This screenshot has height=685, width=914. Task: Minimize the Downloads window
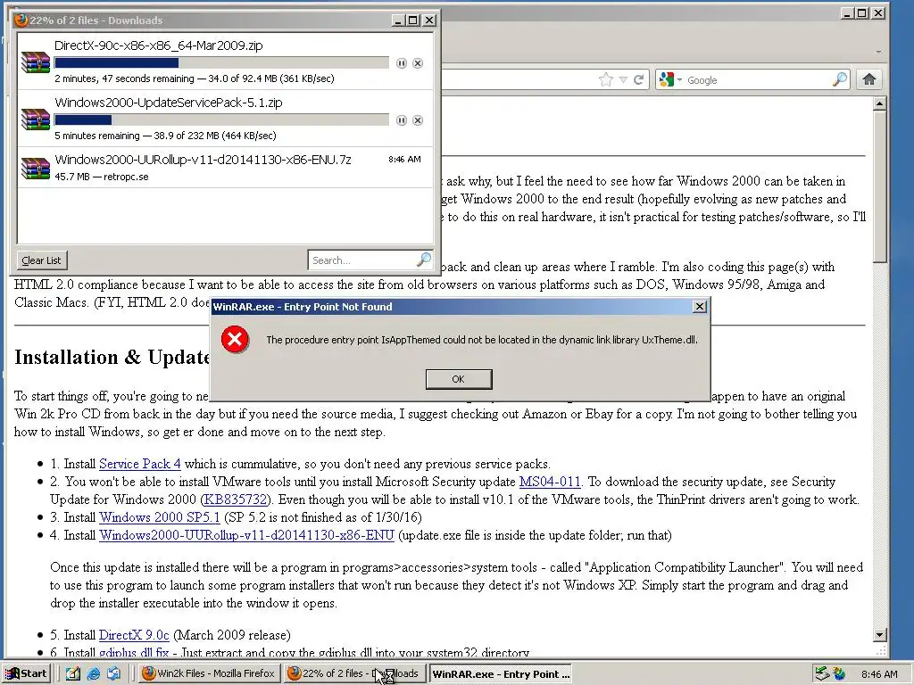point(398,21)
